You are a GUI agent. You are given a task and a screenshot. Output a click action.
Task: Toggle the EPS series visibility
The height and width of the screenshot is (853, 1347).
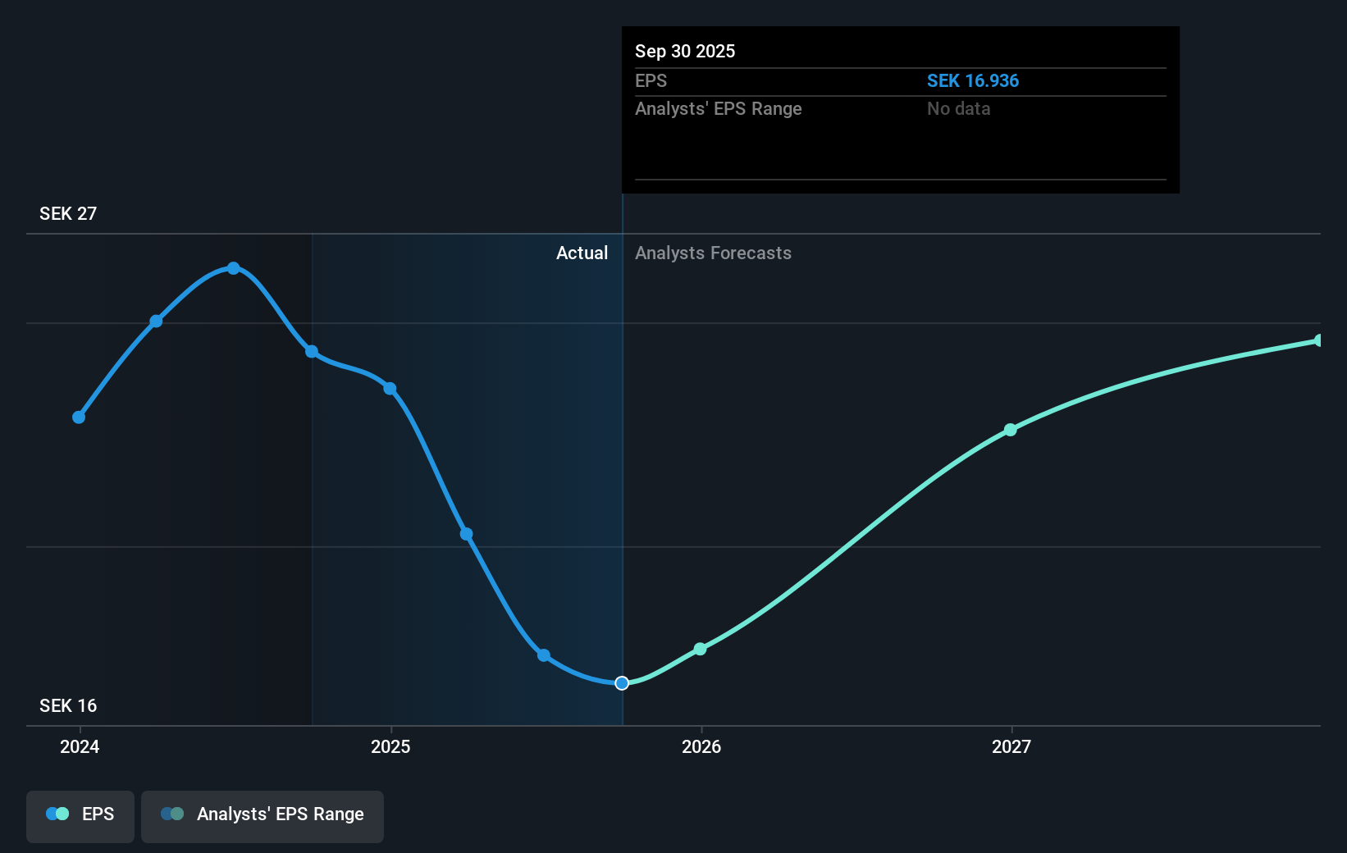(x=80, y=816)
